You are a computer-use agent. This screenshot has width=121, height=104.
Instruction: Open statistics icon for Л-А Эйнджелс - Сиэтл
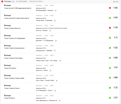(55, 90)
